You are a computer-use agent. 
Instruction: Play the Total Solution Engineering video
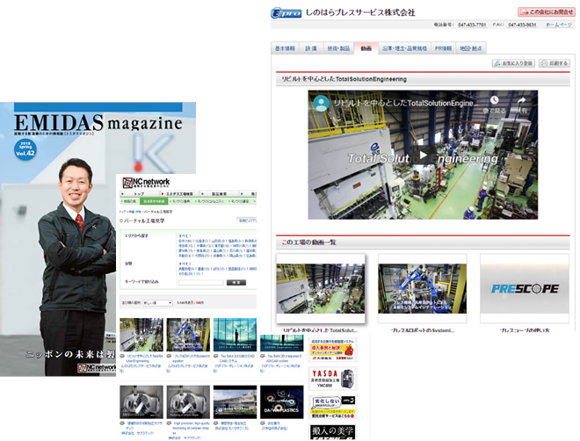423,155
